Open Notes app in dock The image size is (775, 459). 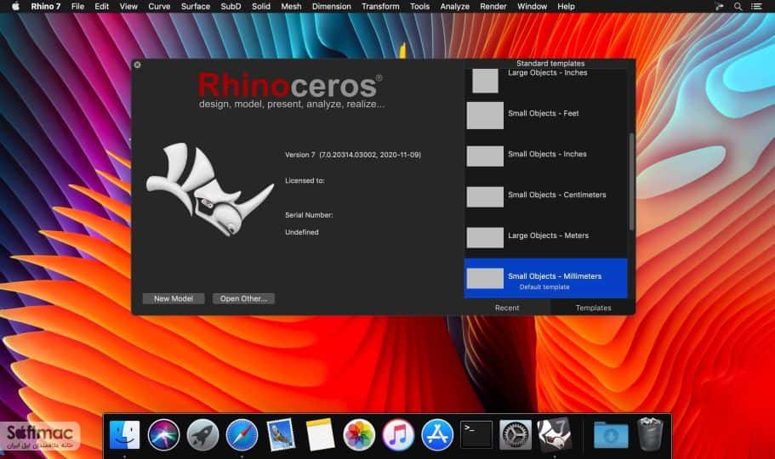click(x=320, y=435)
